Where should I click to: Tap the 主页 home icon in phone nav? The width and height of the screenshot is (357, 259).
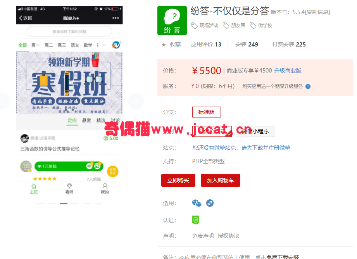34,188
